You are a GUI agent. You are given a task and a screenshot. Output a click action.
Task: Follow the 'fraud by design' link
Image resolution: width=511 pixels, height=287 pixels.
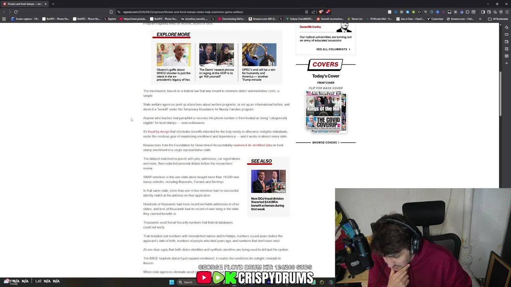tap(158, 132)
